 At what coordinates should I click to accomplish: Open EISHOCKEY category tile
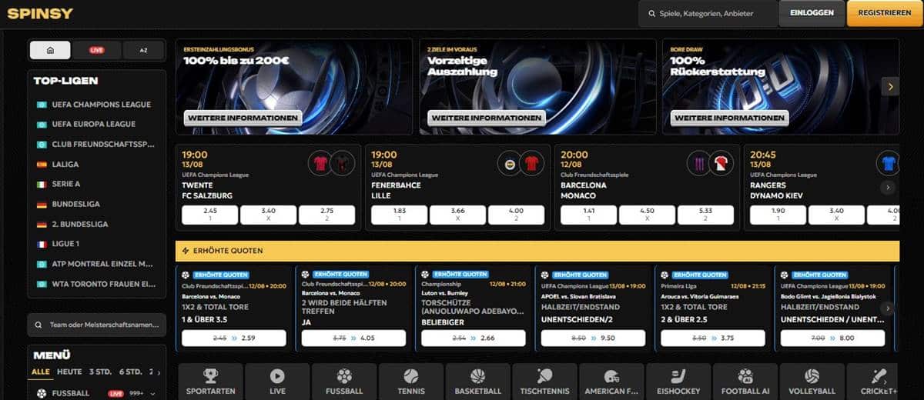click(x=678, y=382)
